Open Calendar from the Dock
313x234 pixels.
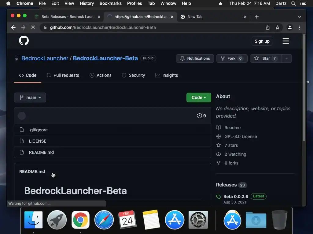coord(127,219)
